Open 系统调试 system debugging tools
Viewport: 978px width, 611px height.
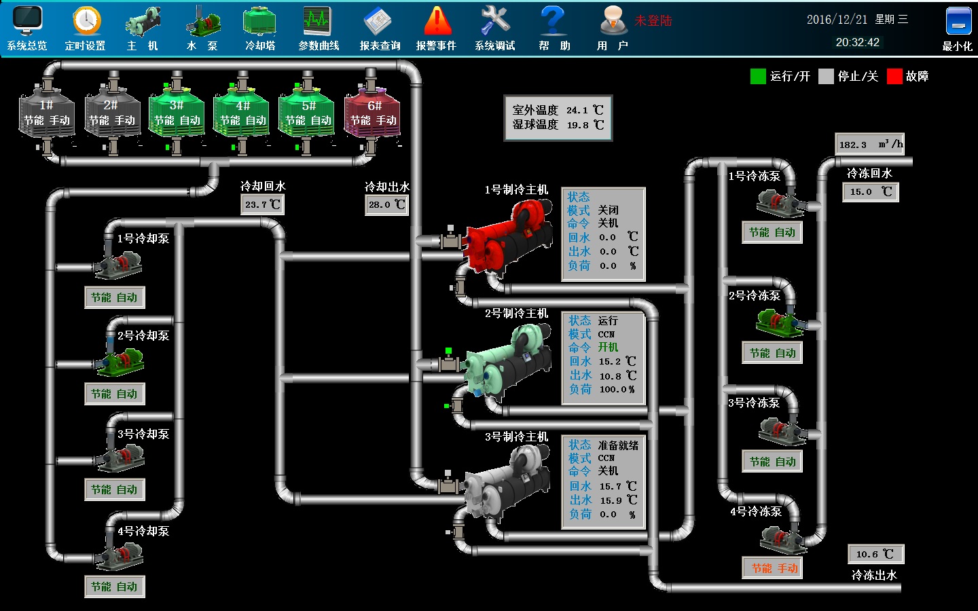pyautogui.click(x=494, y=28)
